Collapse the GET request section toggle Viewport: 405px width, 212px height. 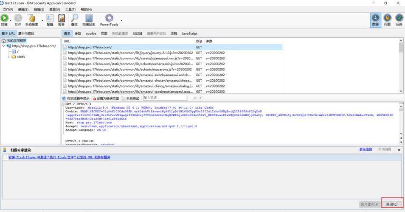point(63,104)
